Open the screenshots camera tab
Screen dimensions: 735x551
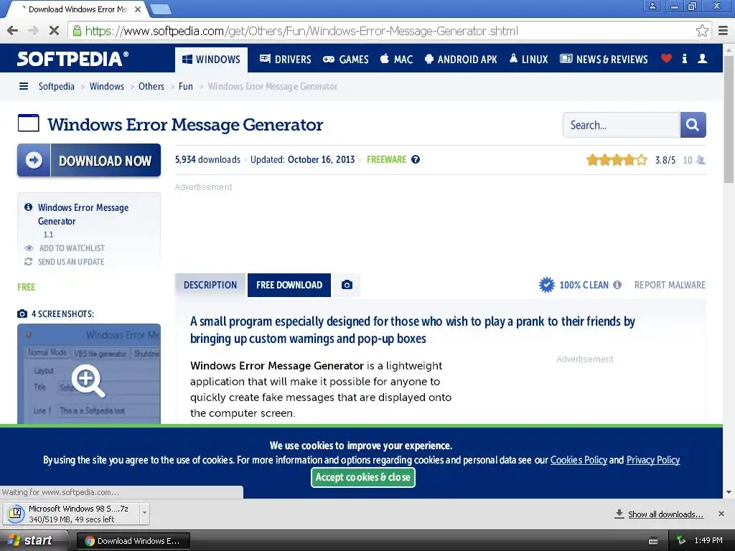347,285
